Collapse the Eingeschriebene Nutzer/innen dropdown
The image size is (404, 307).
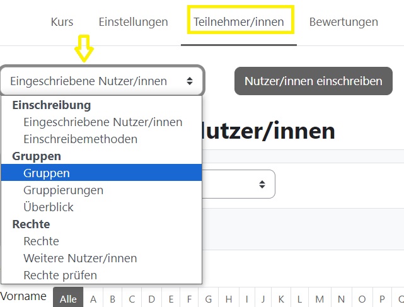coord(102,81)
